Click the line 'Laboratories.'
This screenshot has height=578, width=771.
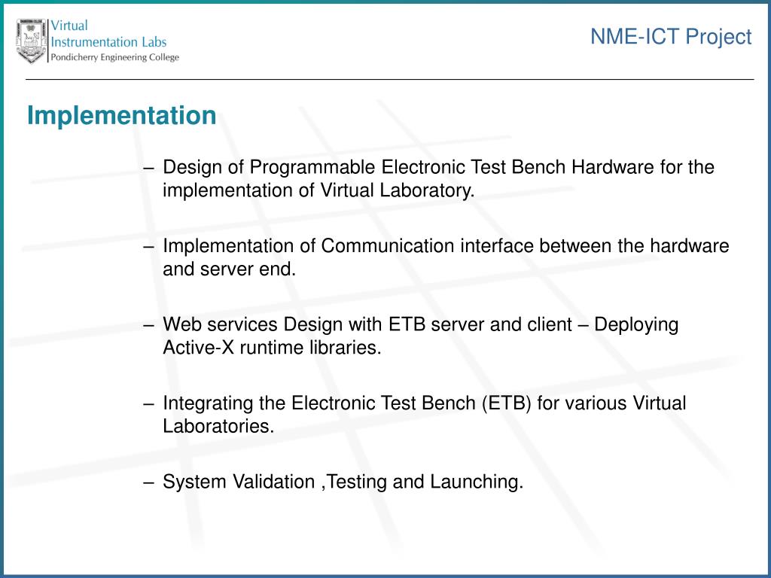(218, 426)
